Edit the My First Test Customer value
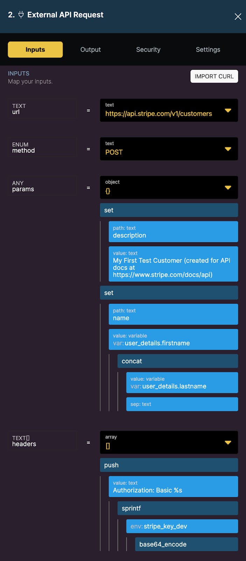The image size is (246, 561). 173,264
